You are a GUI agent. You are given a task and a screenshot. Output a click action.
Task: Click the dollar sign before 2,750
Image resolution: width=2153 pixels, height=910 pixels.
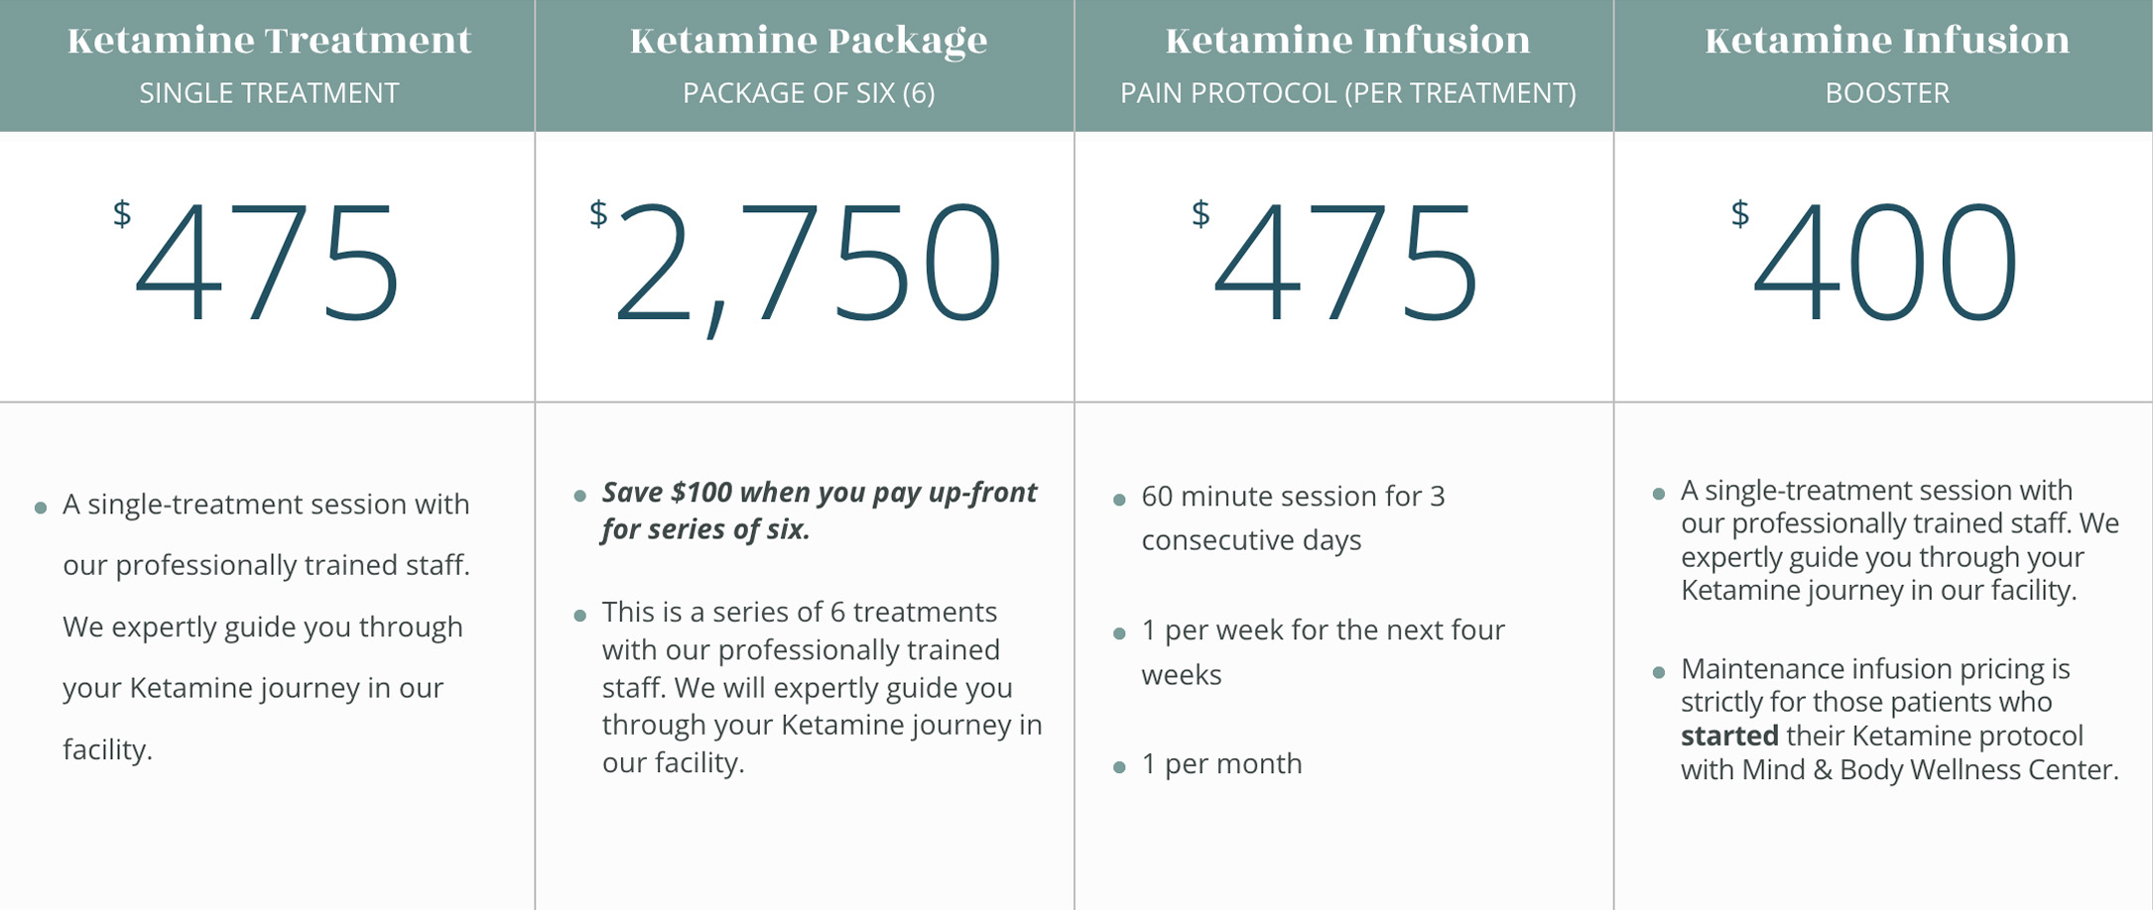(x=598, y=213)
